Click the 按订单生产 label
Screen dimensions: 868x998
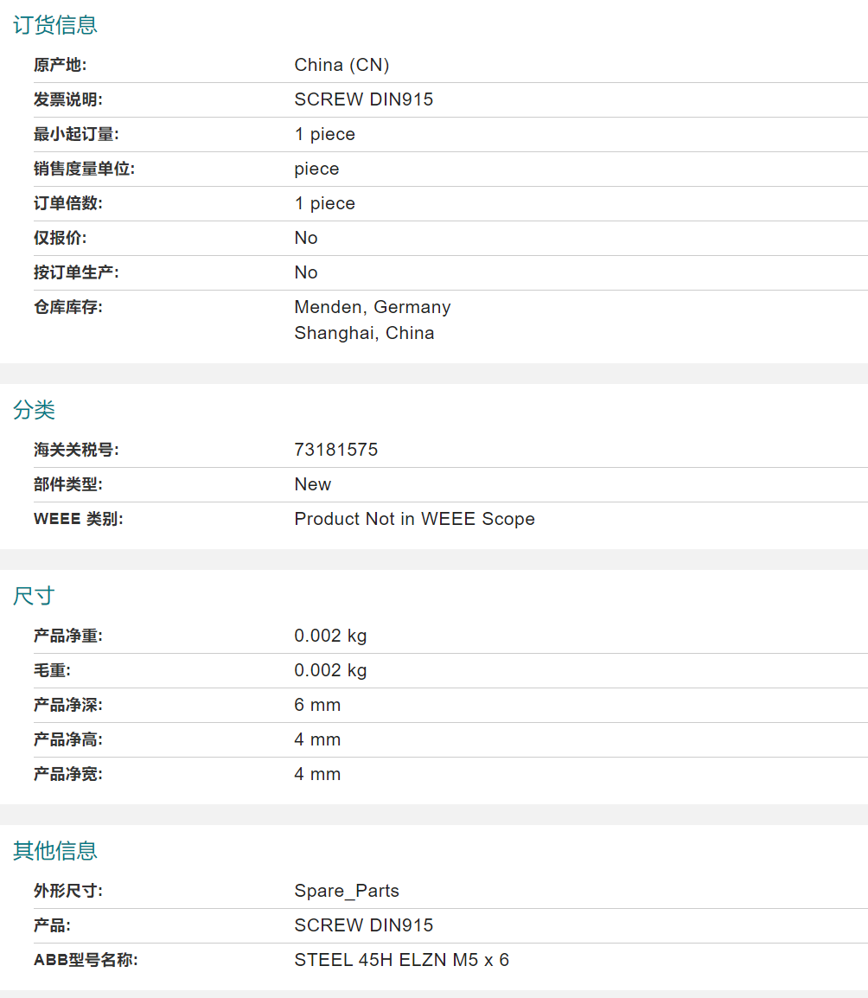pyautogui.click(x=76, y=272)
